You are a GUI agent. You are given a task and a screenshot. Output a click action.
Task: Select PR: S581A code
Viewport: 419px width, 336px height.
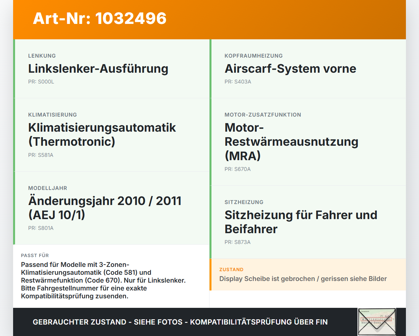tap(41, 155)
